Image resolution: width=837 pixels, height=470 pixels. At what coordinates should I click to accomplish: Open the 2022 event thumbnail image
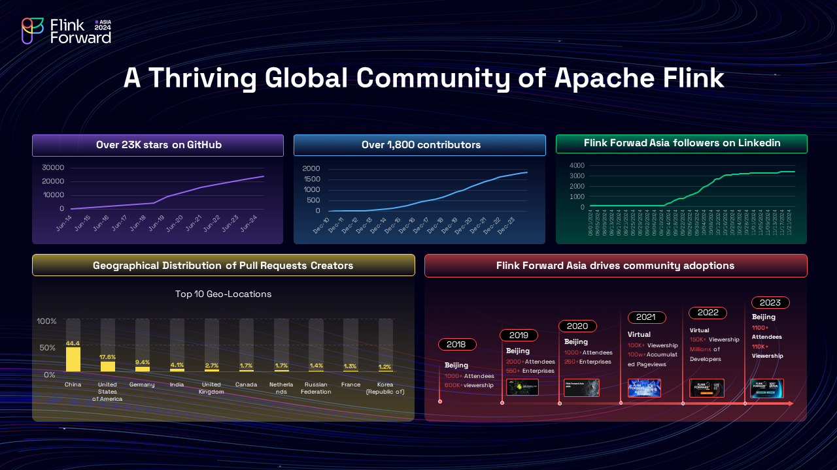click(707, 388)
